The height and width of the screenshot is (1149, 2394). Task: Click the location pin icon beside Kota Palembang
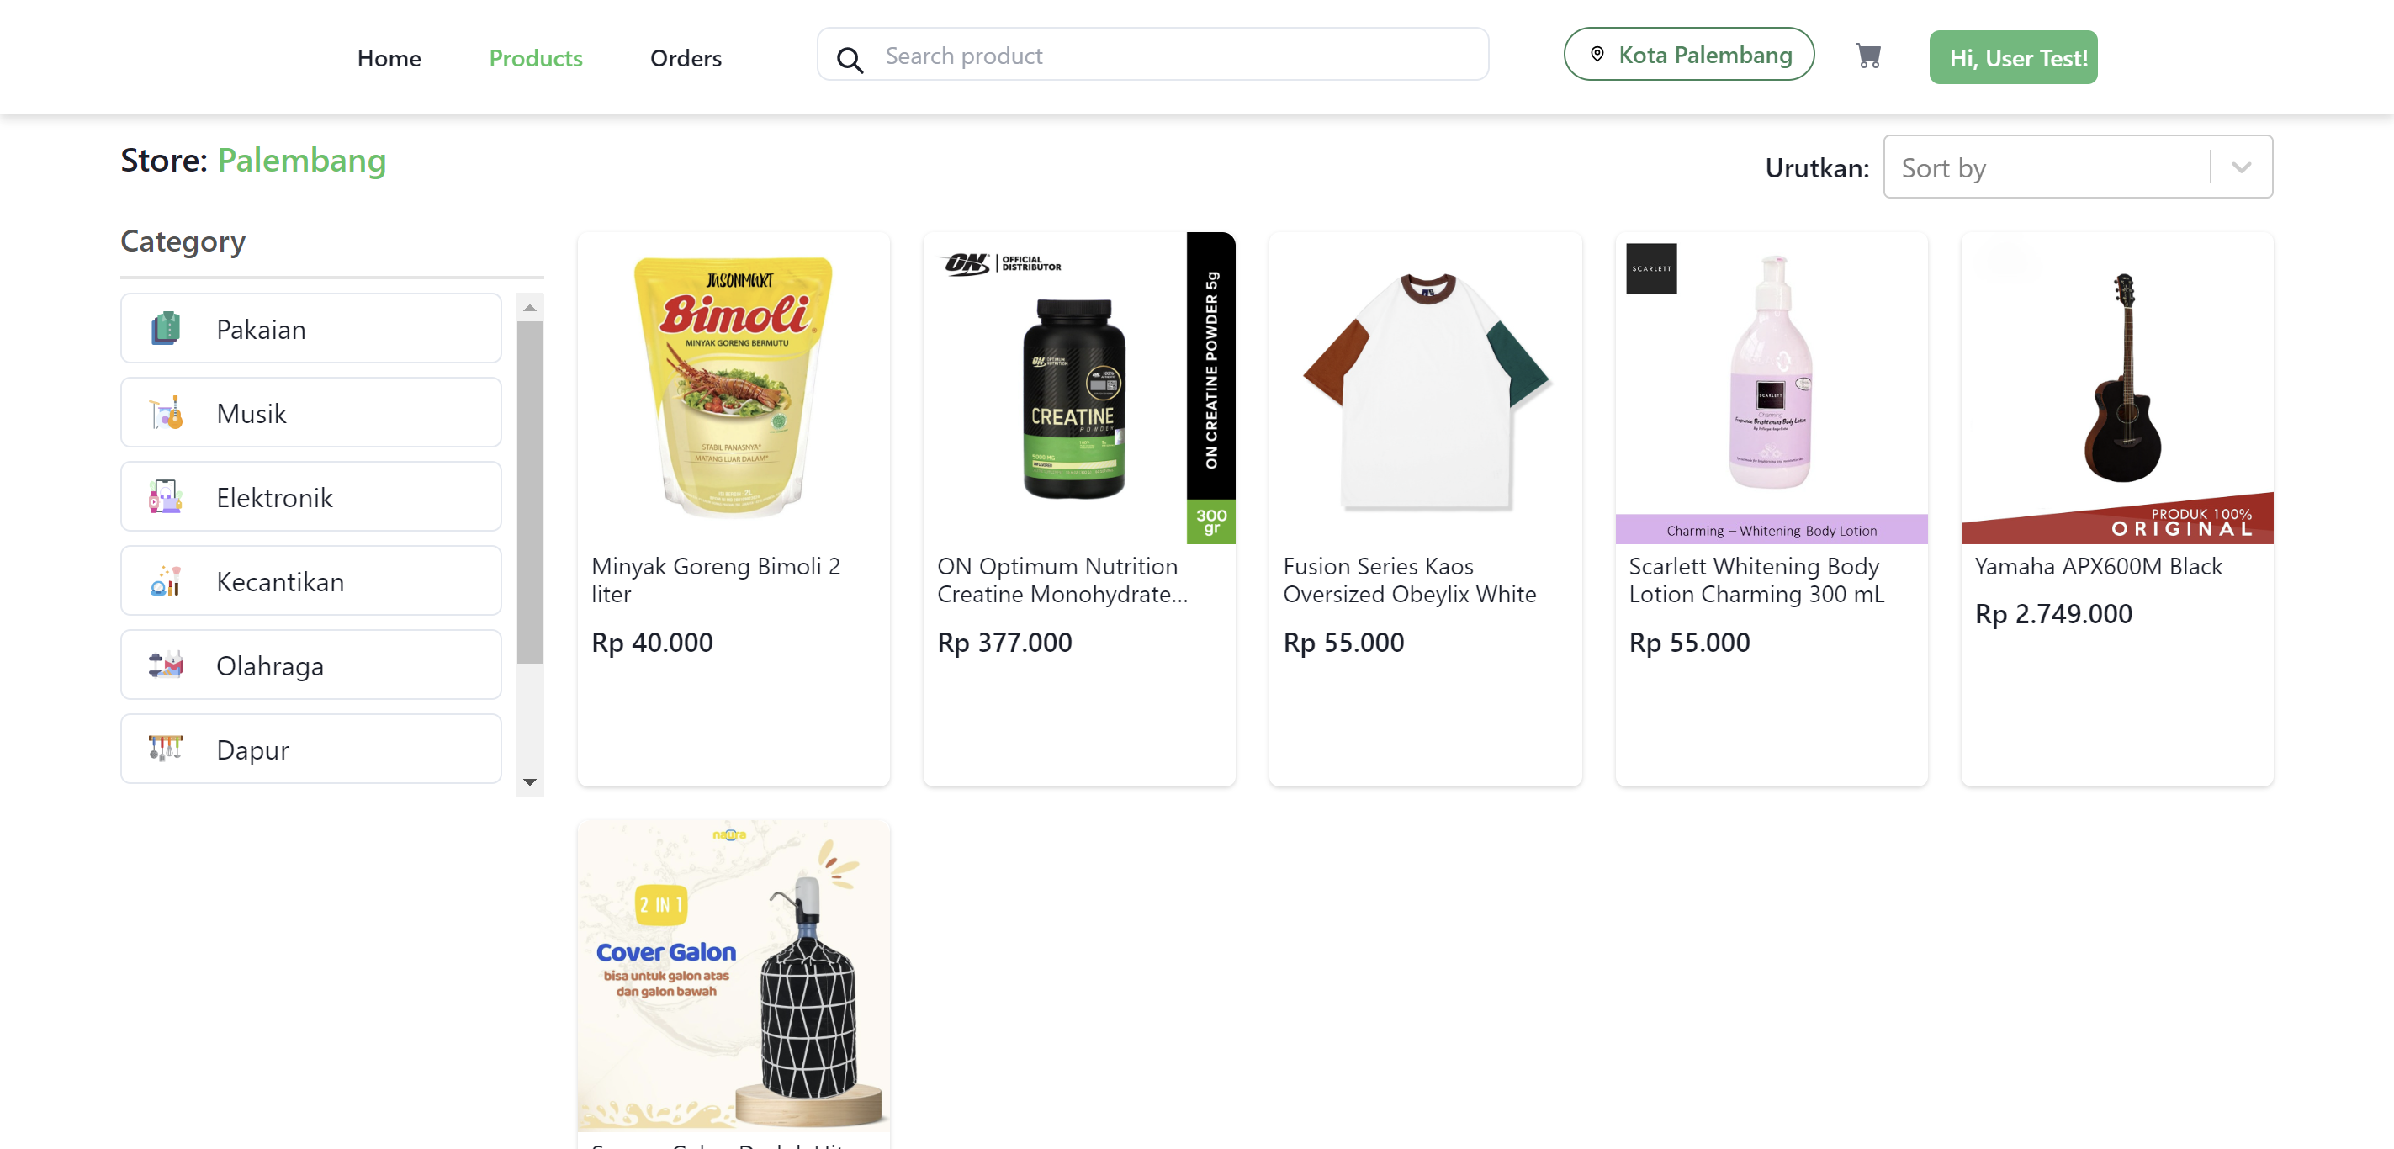click(1595, 54)
